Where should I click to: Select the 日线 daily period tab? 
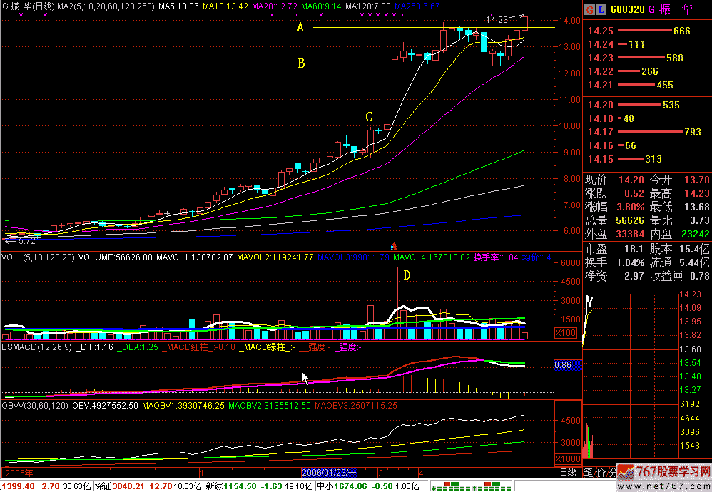tap(567, 472)
